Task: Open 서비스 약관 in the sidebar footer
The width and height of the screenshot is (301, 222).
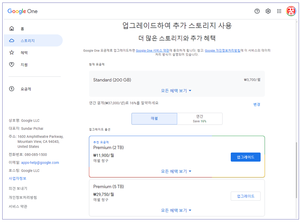Action: tap(18, 207)
